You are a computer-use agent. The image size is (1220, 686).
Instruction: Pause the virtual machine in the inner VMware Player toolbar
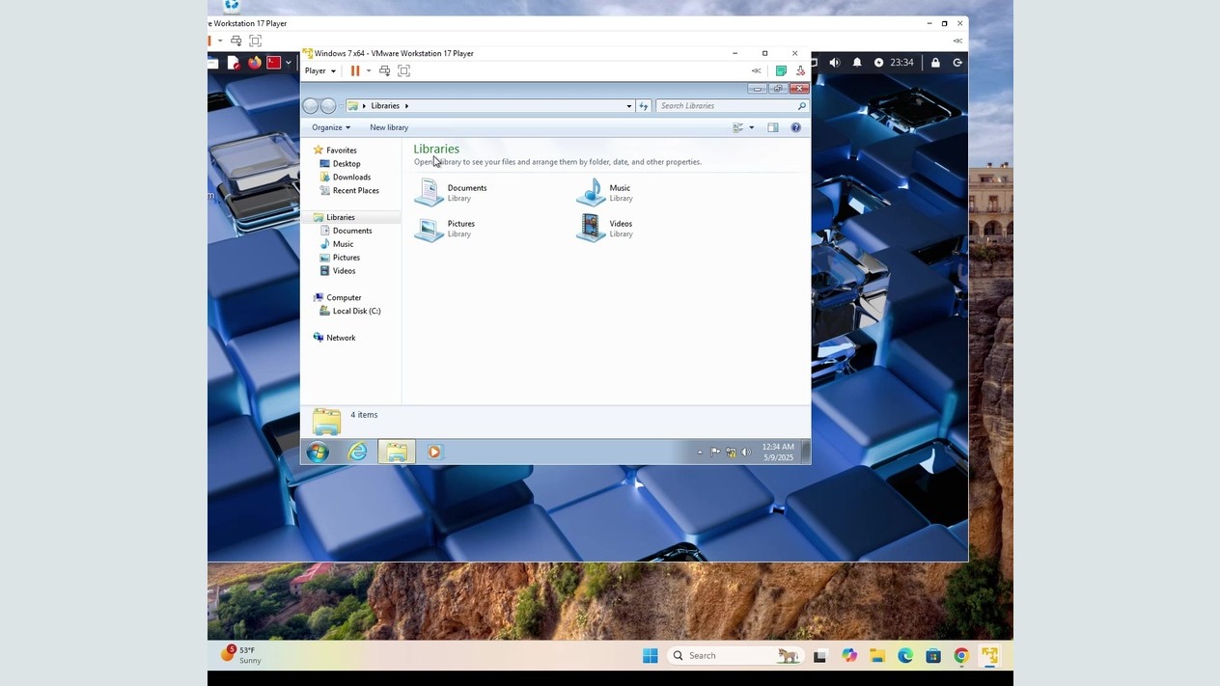point(355,70)
